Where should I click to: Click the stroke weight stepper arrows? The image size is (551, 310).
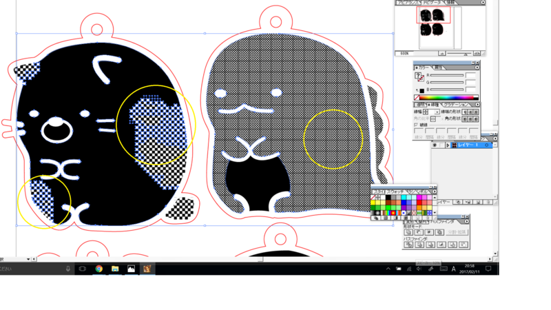point(426,112)
